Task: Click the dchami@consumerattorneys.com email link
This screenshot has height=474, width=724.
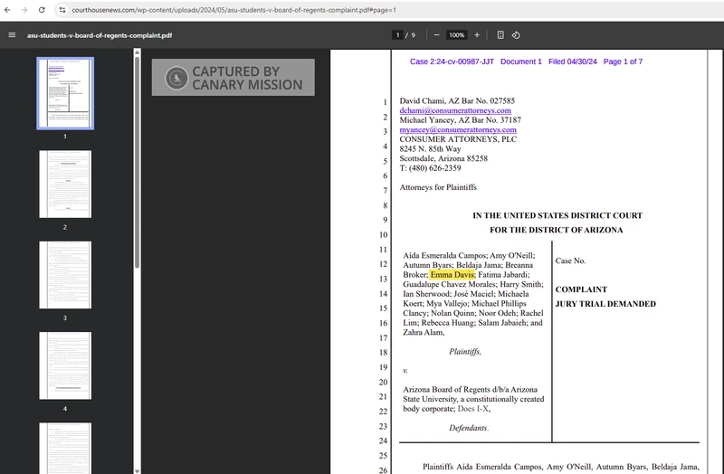Action: pos(457,110)
